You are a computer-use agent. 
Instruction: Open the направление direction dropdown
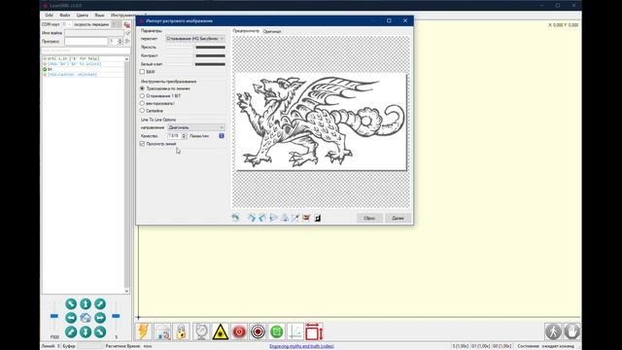point(196,127)
